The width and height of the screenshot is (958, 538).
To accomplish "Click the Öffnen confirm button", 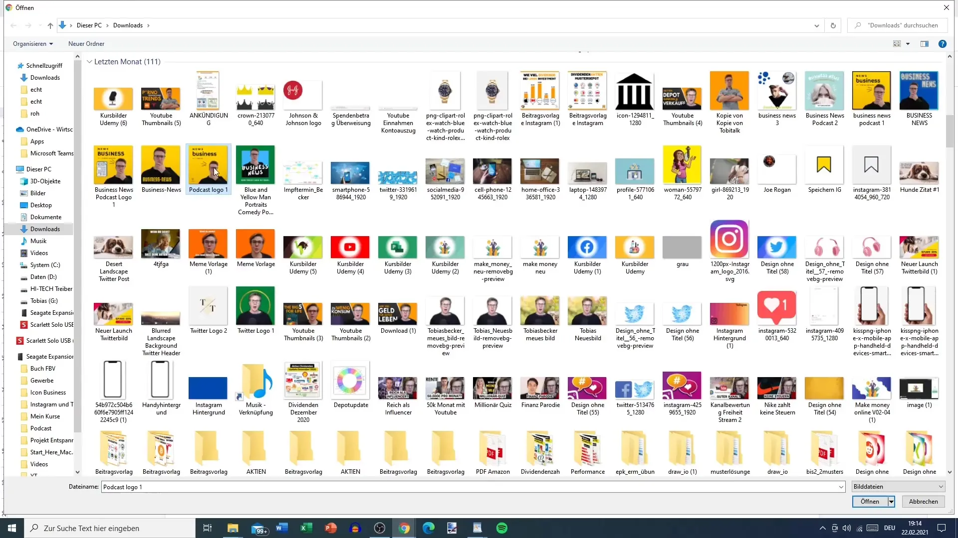I will point(869,501).
